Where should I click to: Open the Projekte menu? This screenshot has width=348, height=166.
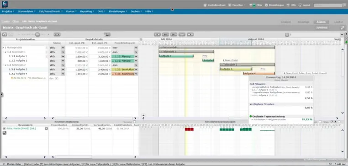click(8, 11)
